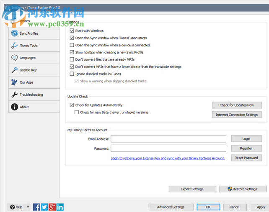This screenshot has width=269, height=212.
Task: Open Internet Connection Settings
Action: [x=237, y=115]
